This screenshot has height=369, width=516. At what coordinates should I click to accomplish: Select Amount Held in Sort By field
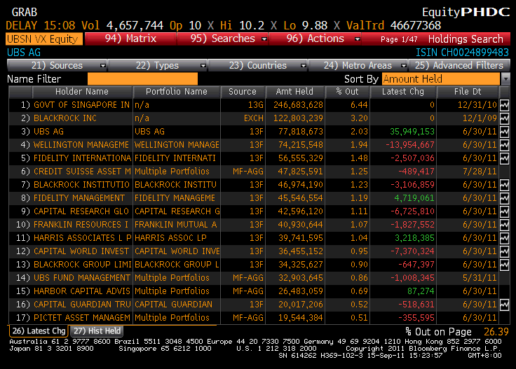[x=441, y=79]
